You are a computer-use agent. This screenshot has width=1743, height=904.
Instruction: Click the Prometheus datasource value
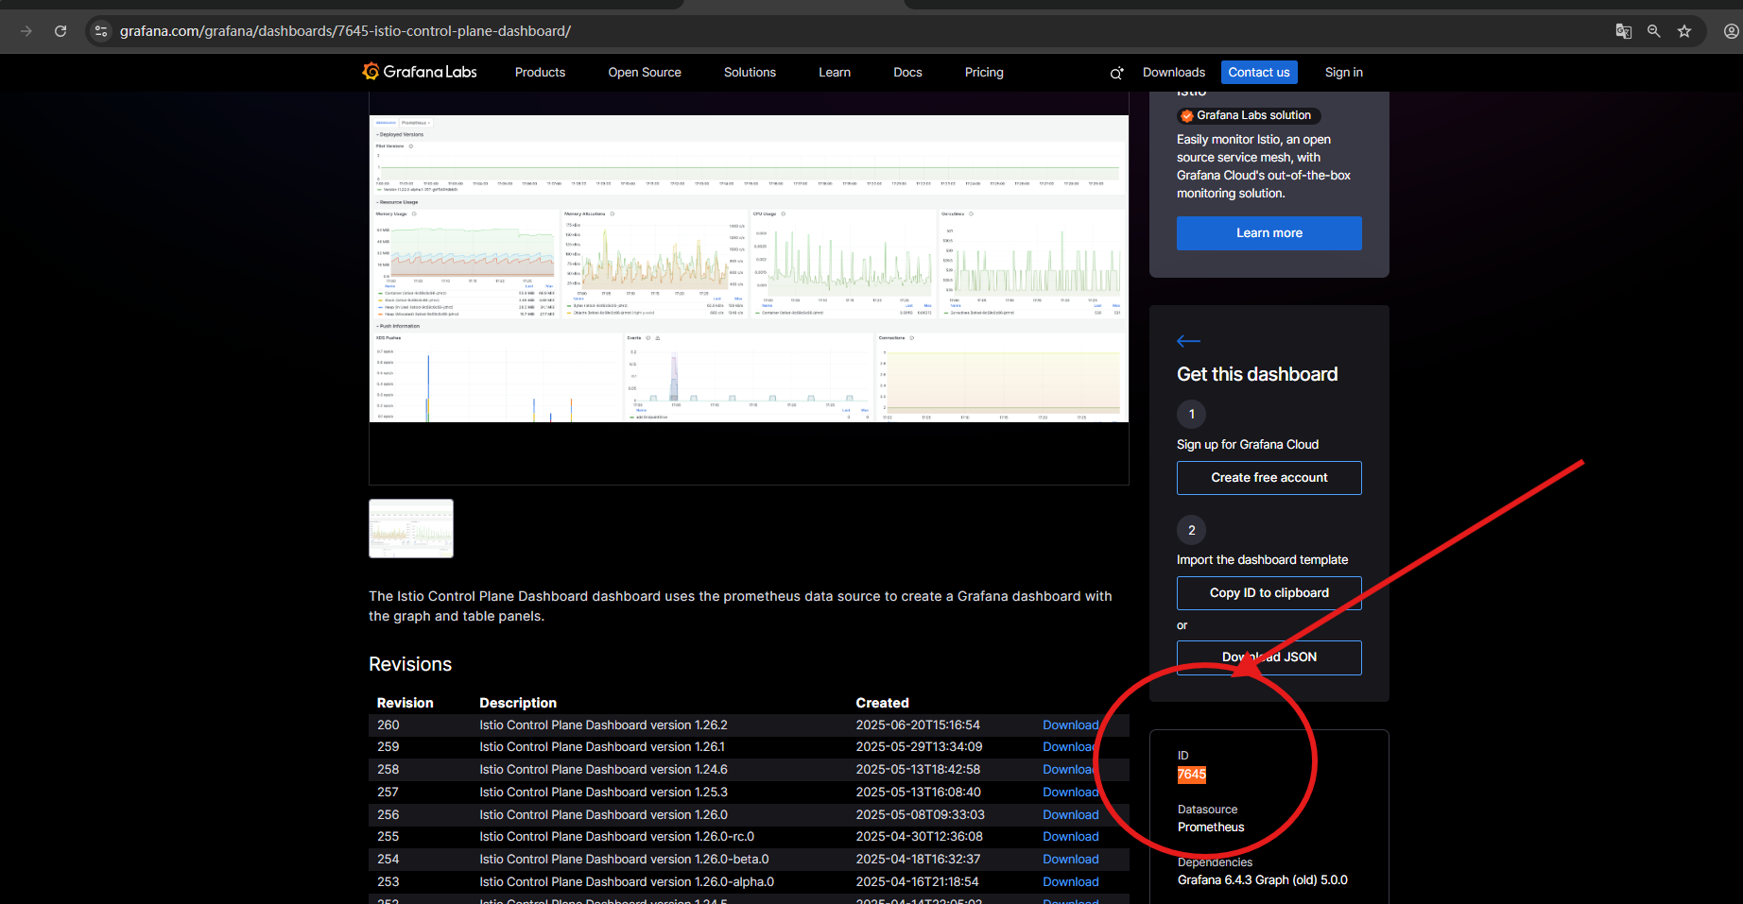coord(1211,827)
